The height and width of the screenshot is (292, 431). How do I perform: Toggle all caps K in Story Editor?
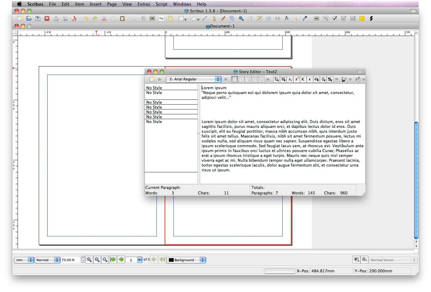click(303, 79)
